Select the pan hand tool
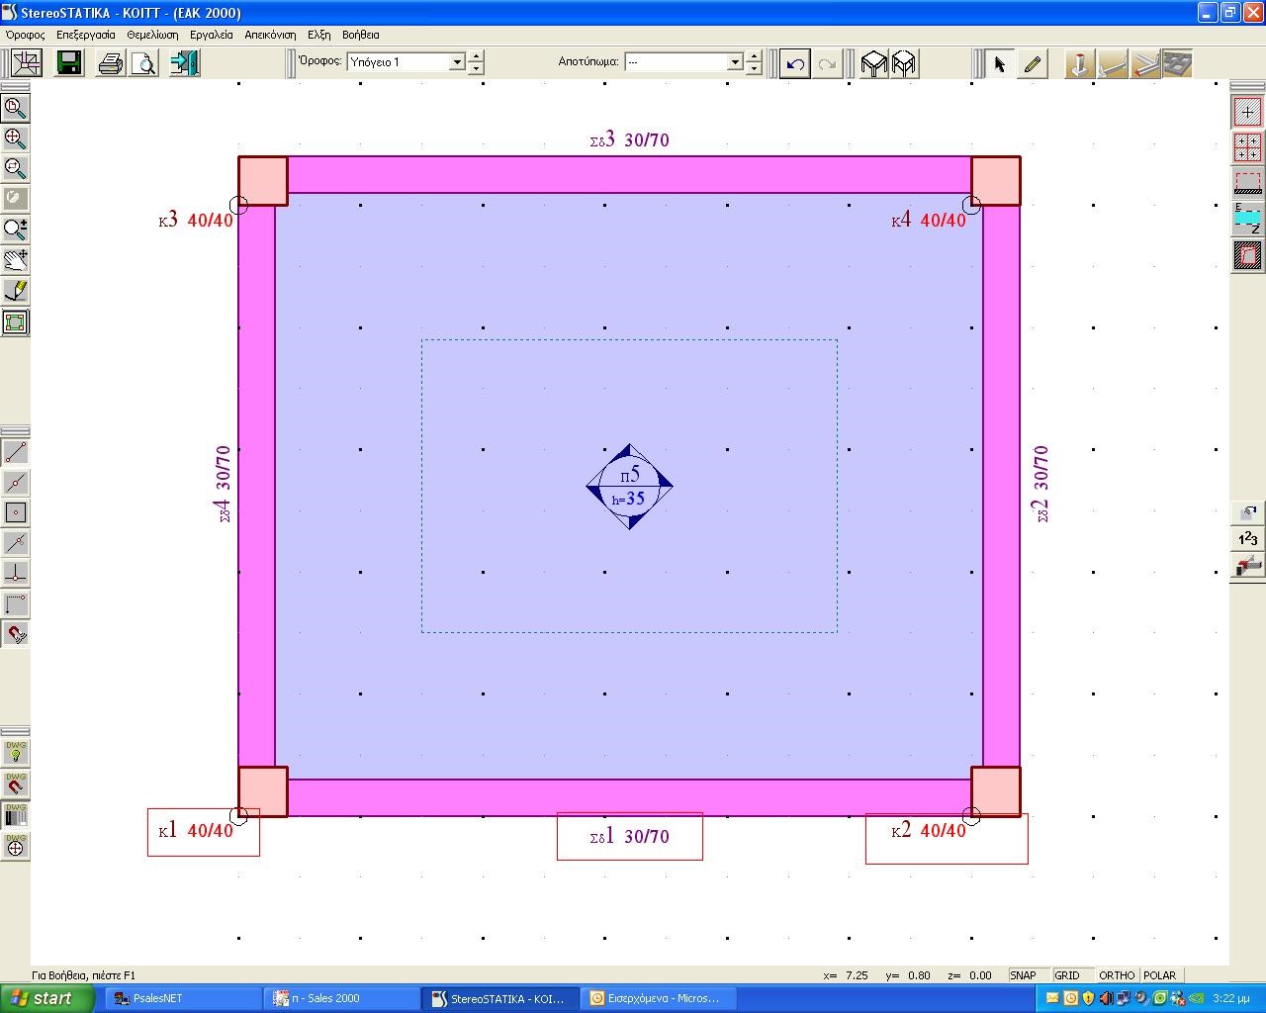 coord(15,260)
